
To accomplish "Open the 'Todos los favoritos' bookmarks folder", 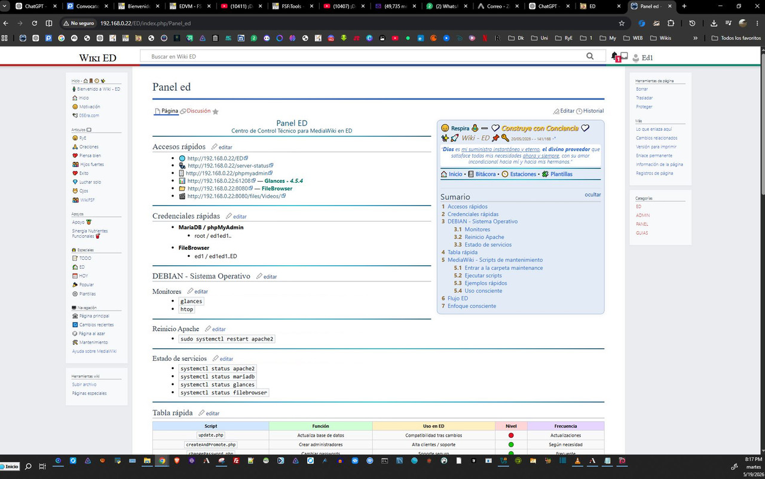I will click(x=736, y=38).
